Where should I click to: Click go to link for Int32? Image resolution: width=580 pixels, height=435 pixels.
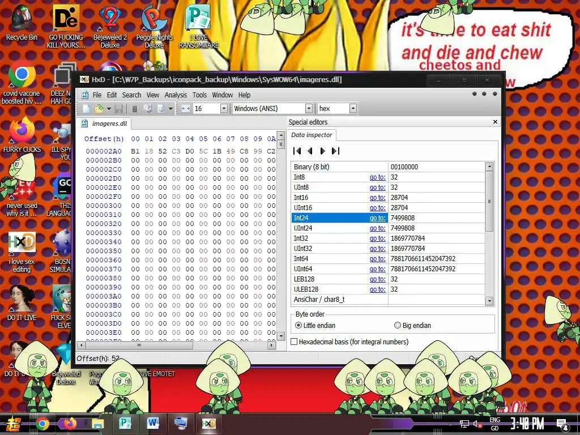pos(377,238)
